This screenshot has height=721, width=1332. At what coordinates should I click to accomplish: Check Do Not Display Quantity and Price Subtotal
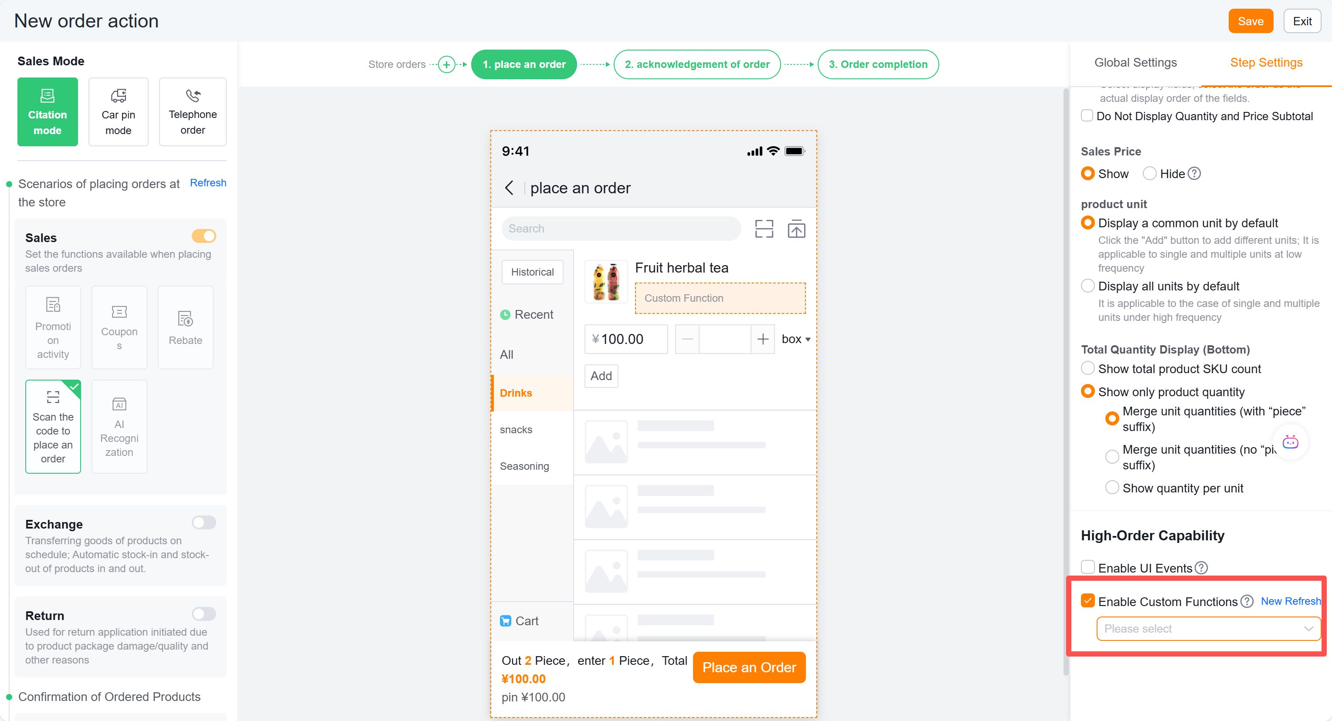(1087, 116)
